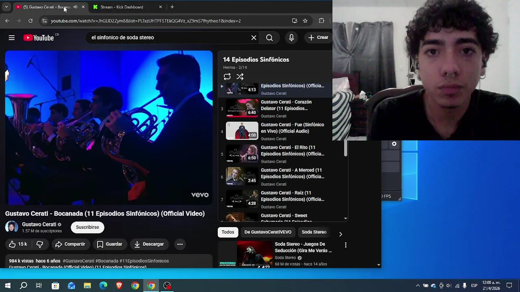The image size is (520, 292).
Task: Click the YouTube URL address bar
Action: (167, 21)
